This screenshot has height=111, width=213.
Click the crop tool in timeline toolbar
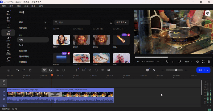coord(90,70)
